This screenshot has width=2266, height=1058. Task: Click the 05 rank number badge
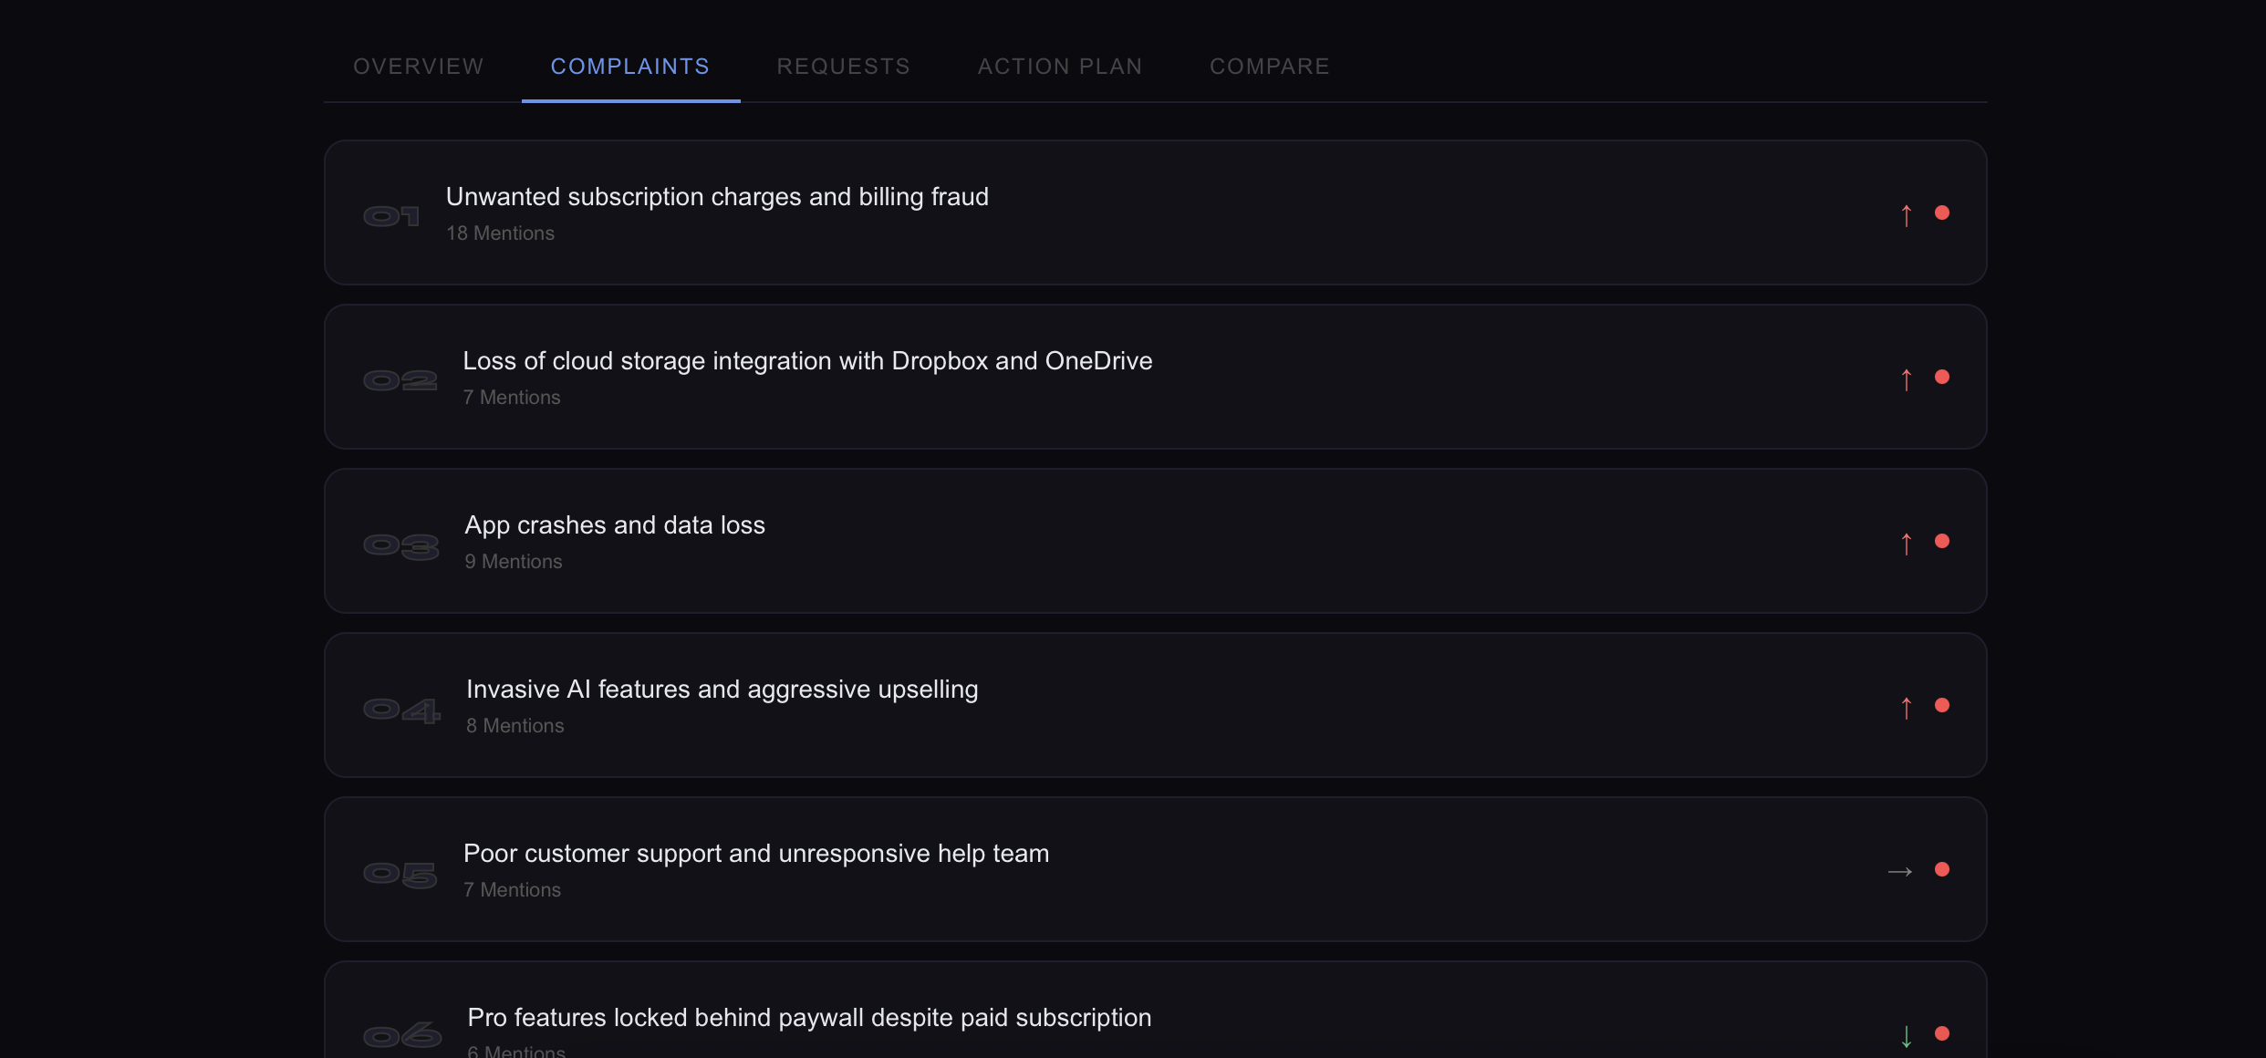400,874
